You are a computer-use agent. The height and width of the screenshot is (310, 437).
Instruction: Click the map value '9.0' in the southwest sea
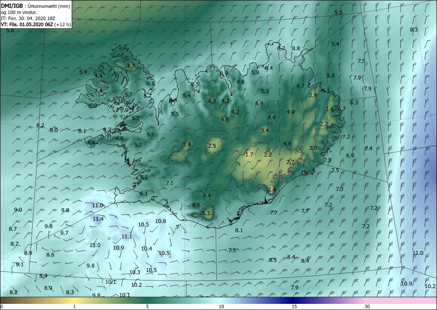[x=18, y=210]
